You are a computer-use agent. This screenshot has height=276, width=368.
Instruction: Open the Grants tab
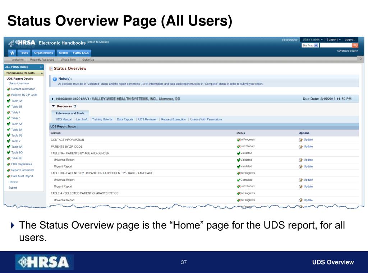[x=63, y=53]
